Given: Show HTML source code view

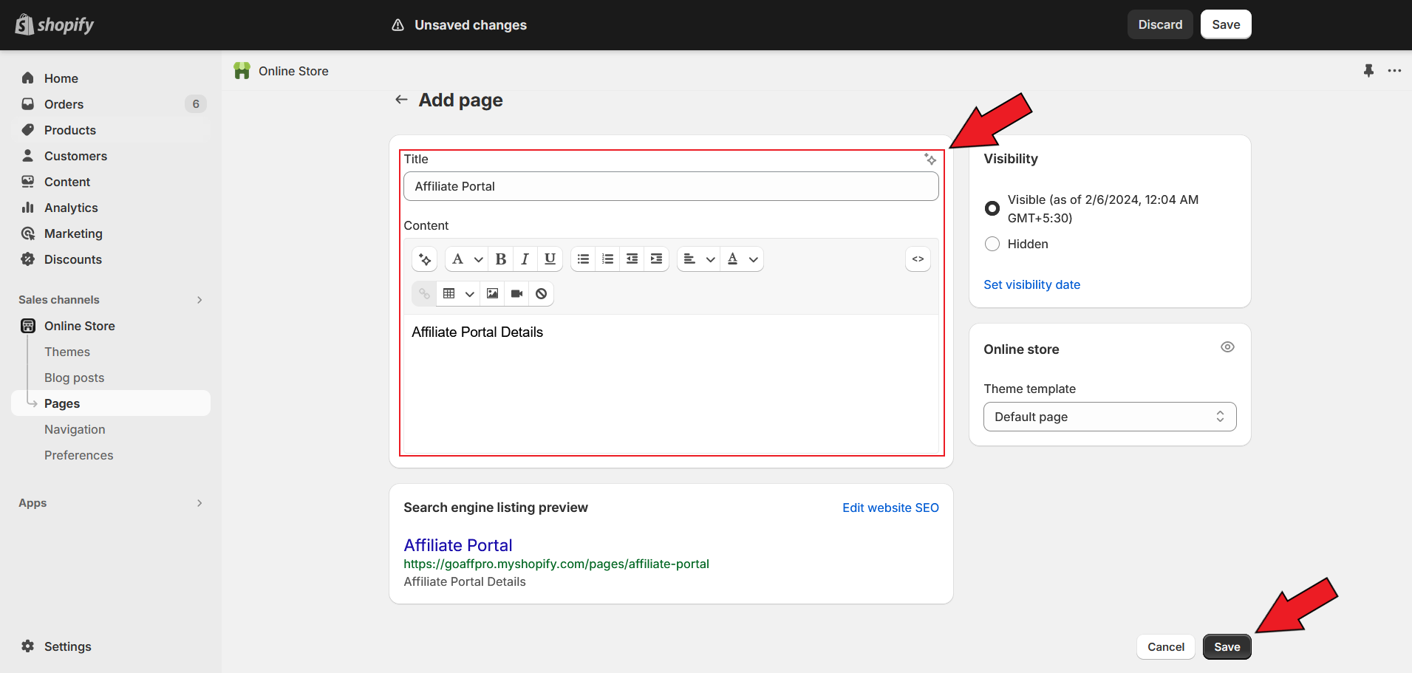Looking at the screenshot, I should (x=918, y=259).
